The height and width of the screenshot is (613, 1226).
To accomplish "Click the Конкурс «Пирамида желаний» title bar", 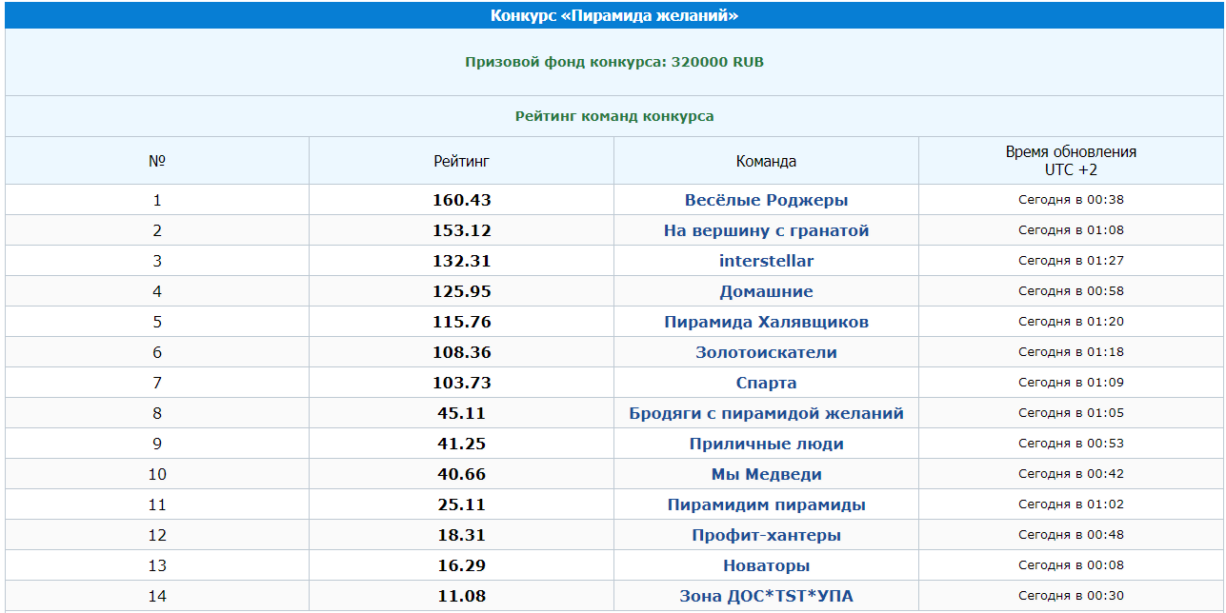I will click(614, 16).
